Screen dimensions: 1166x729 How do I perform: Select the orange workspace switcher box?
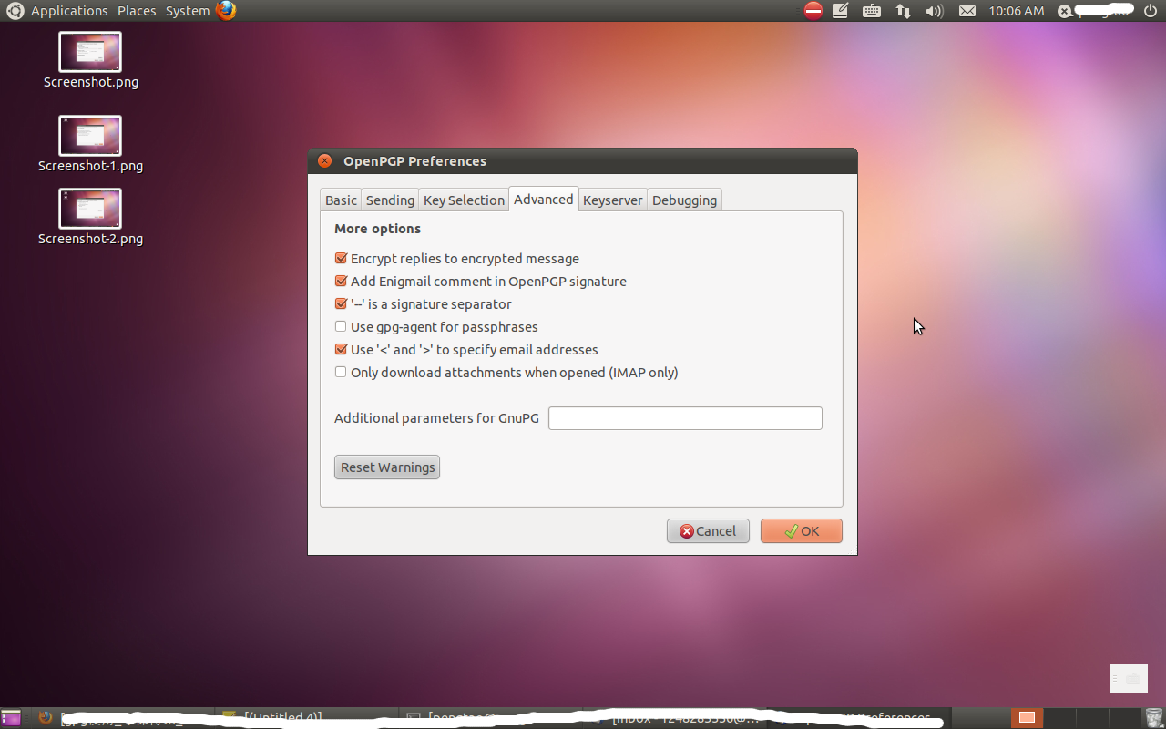pos(1027,718)
